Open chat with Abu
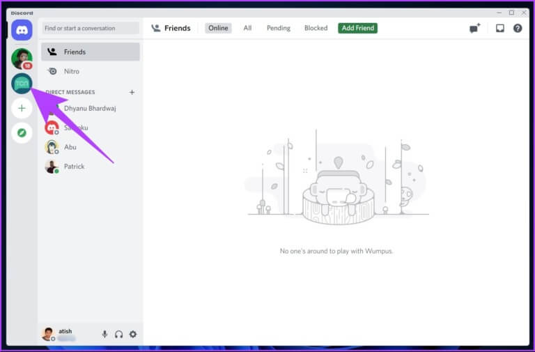 click(91, 147)
